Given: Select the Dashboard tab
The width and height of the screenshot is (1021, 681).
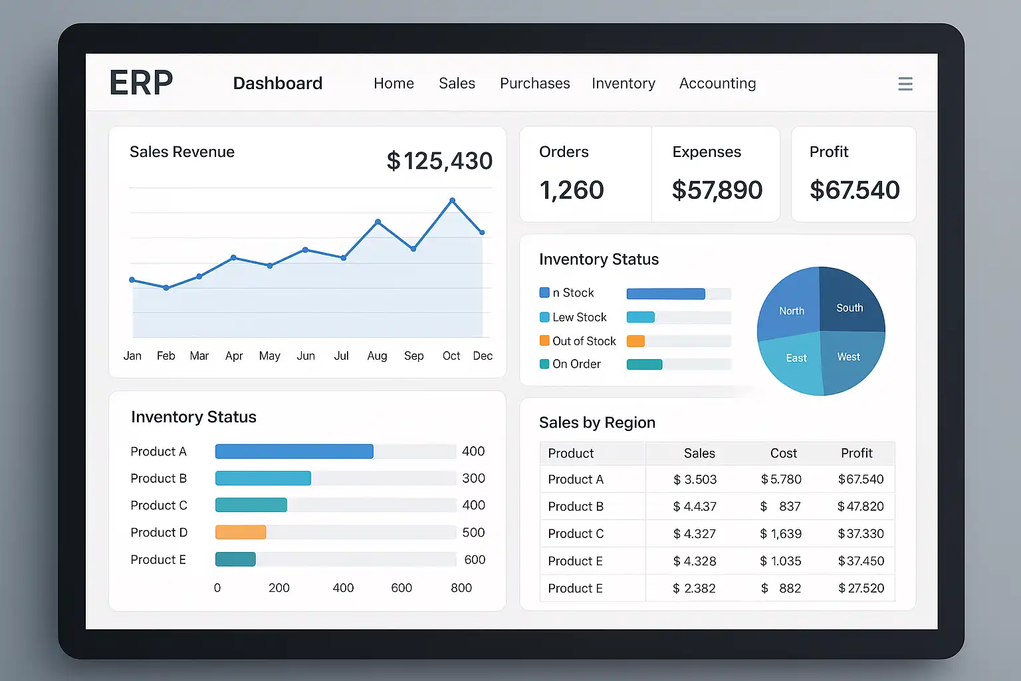Looking at the screenshot, I should (x=278, y=83).
